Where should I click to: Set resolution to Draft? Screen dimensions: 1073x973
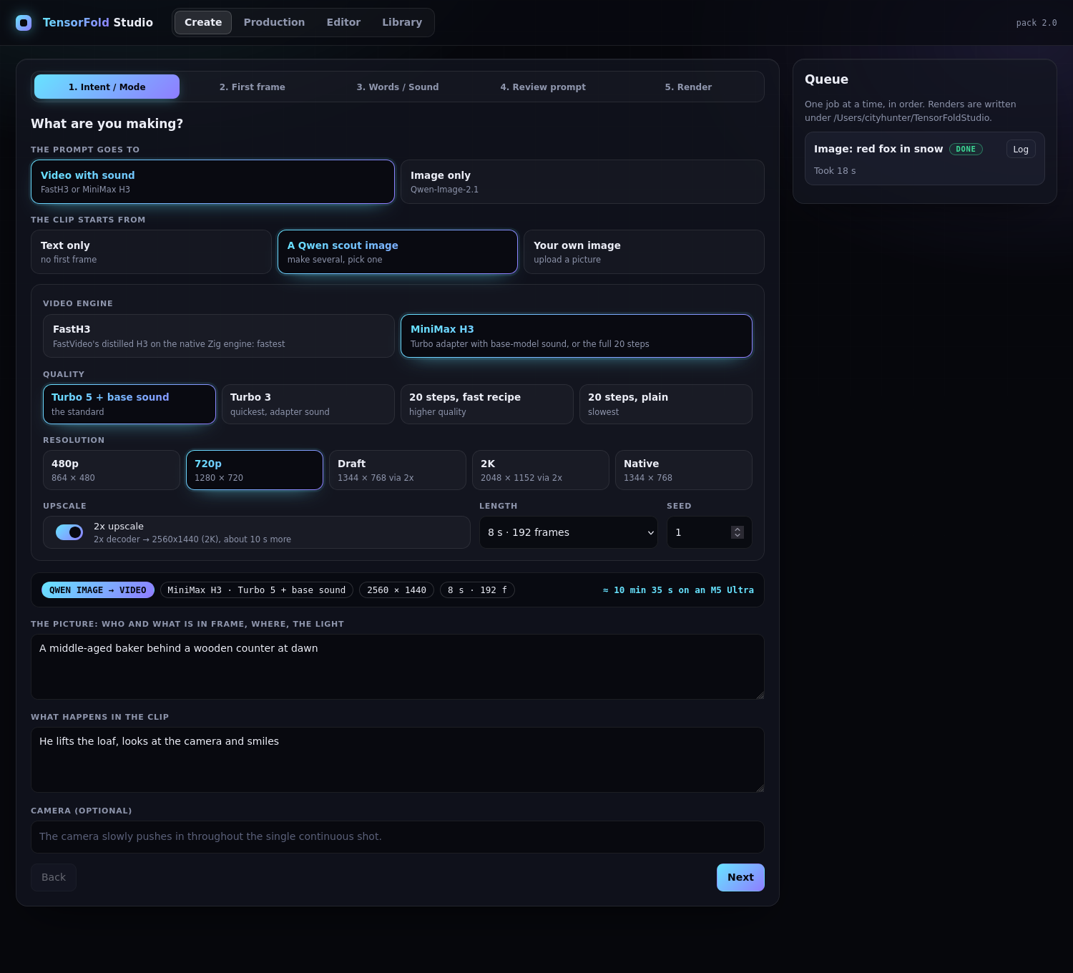pos(398,470)
